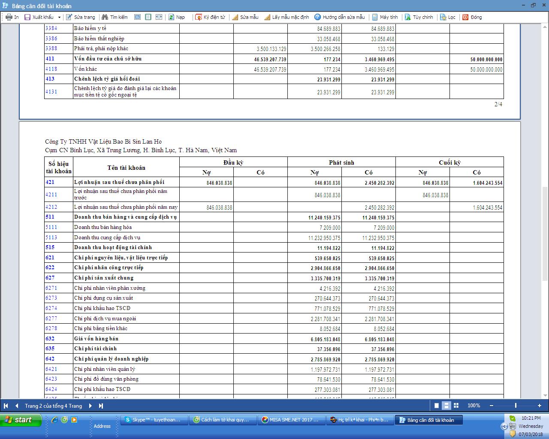Select the fit-width page view icon
Viewport: 549px width, 439px height.
159,17
